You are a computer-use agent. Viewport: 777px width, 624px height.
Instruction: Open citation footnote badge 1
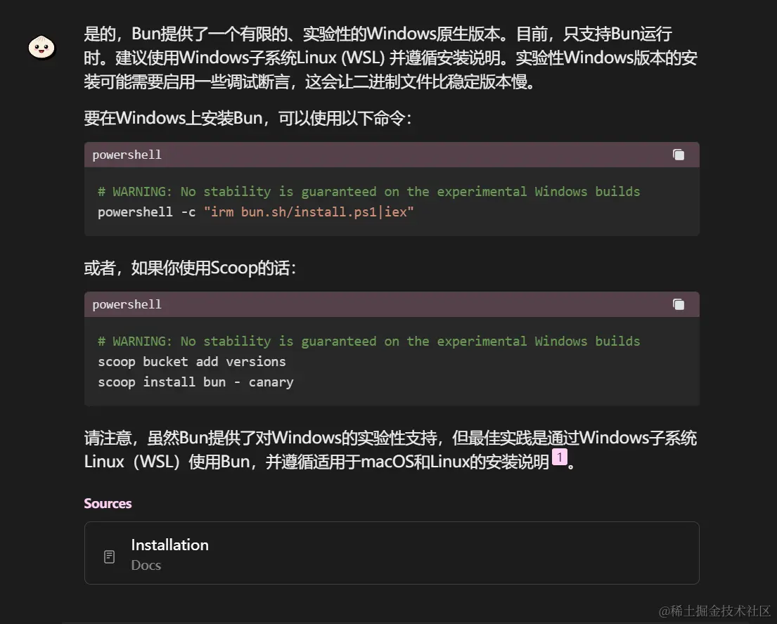[560, 457]
